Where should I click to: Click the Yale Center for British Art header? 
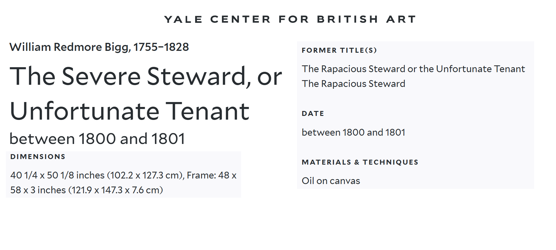[290, 19]
